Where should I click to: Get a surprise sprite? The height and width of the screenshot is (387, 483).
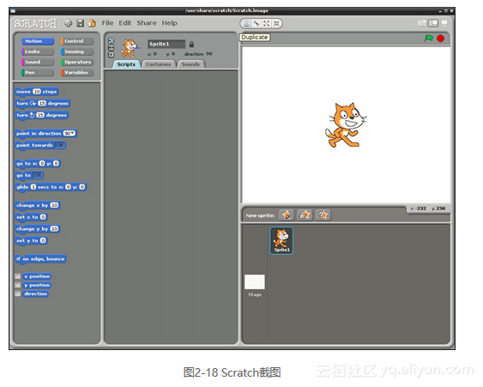[x=323, y=215]
